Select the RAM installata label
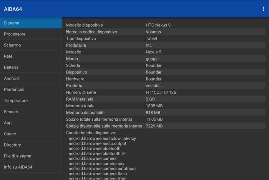269x180 pixels. click(80, 99)
